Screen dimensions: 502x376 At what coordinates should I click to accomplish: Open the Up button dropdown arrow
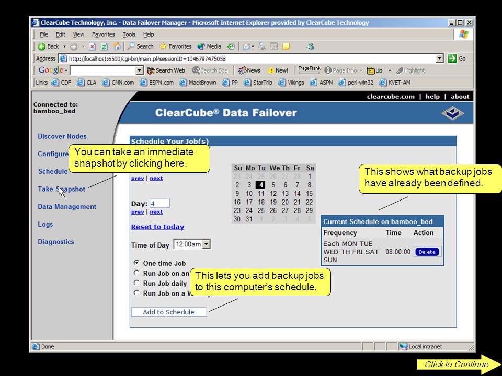click(390, 70)
